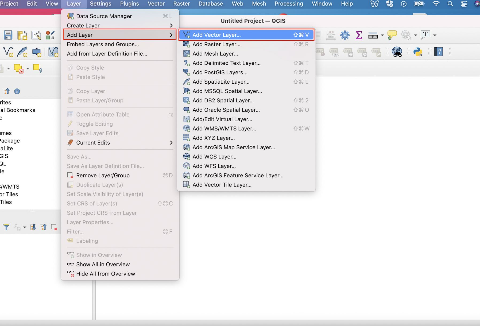Screen dimensions: 480x326
Task: Toggle Map Tips on the map canvas
Action: [392, 35]
